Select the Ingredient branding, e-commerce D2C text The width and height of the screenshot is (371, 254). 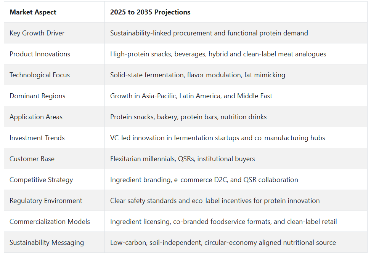[204, 180]
